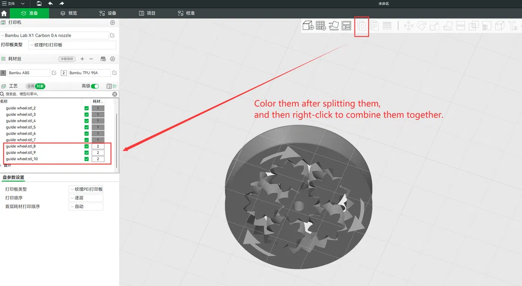
Task: Select the Cut tool in toolbar
Action: [x=460, y=26]
